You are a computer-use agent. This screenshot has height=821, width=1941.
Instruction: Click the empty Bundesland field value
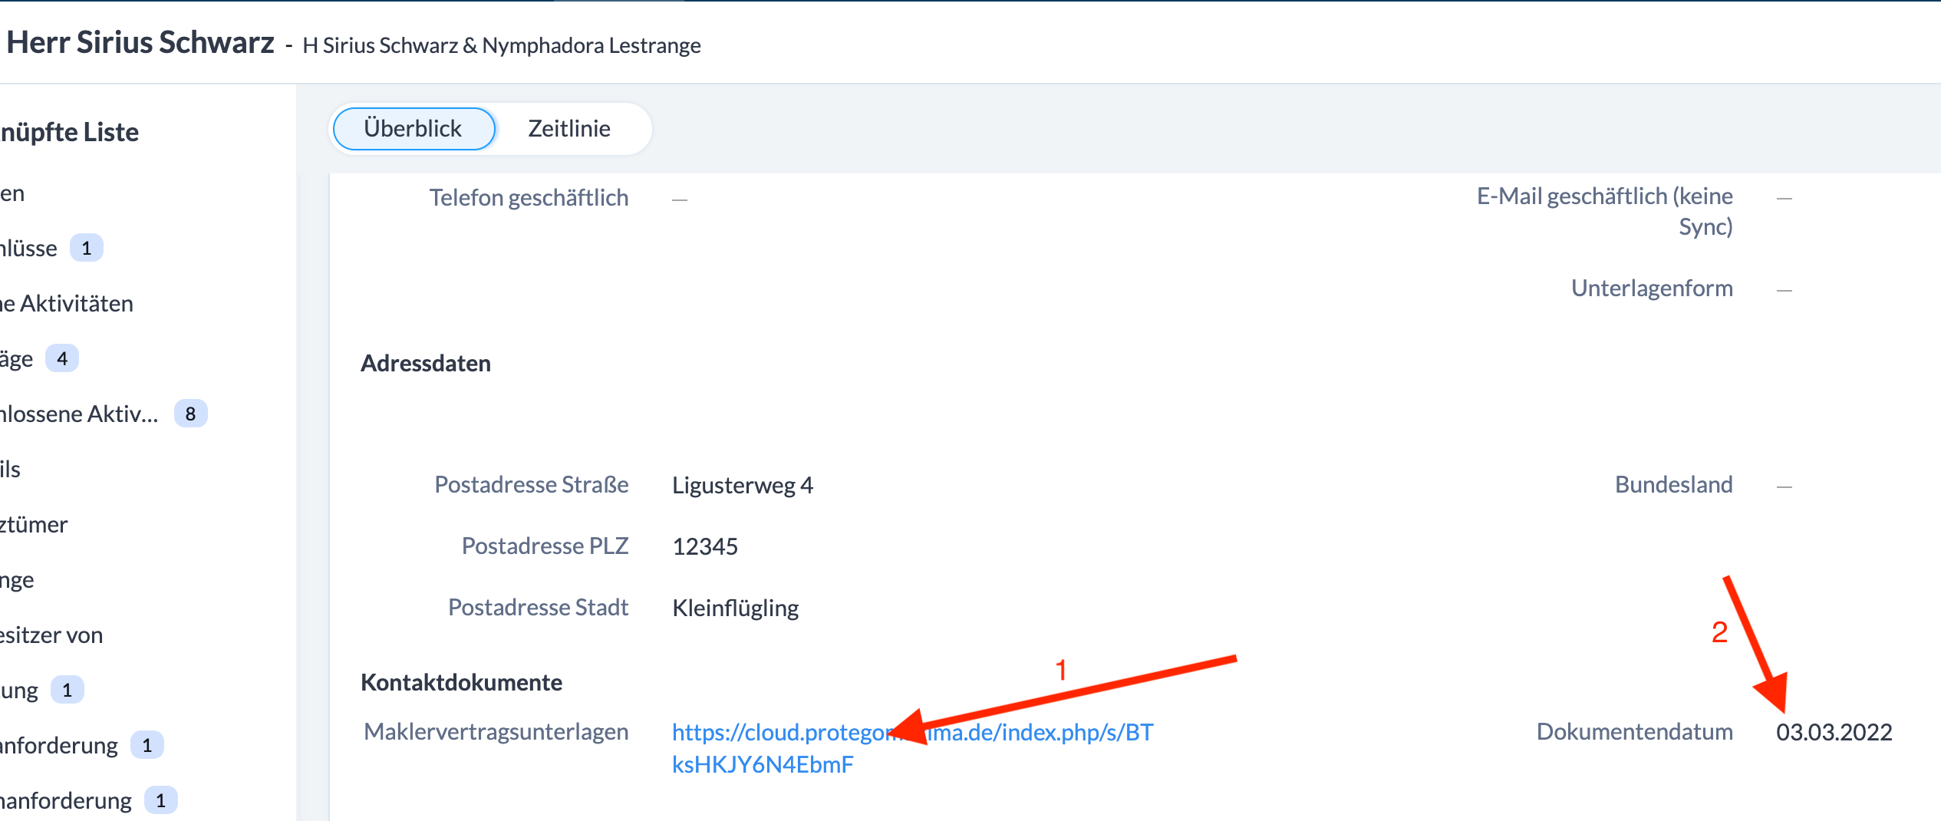point(1784,486)
